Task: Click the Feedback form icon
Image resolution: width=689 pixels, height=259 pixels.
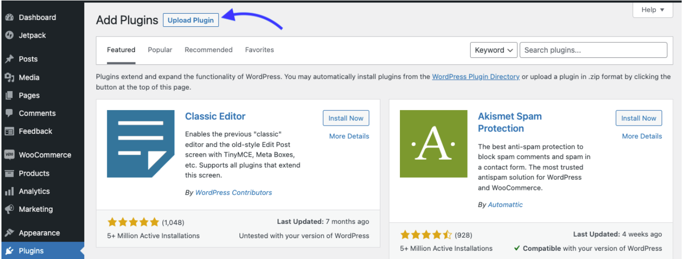Action: [x=9, y=131]
